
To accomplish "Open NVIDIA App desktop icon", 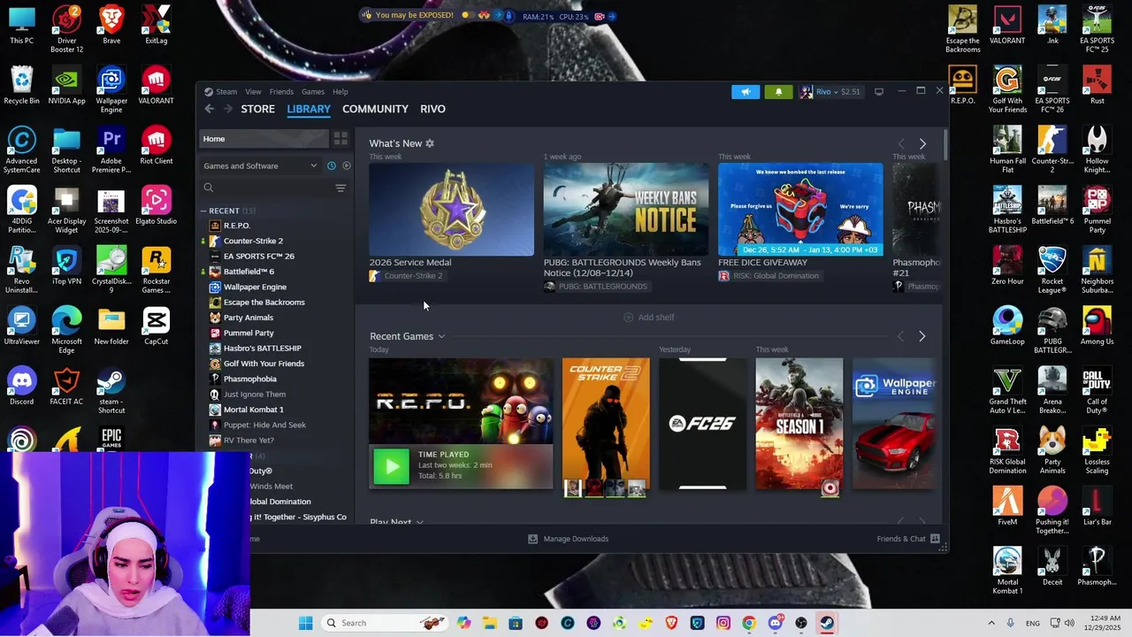I will click(66, 84).
